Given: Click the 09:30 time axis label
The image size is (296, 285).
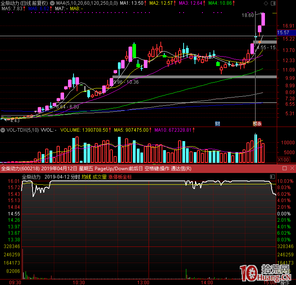Looking at the screenshot, I should pyautogui.click(x=15, y=283).
